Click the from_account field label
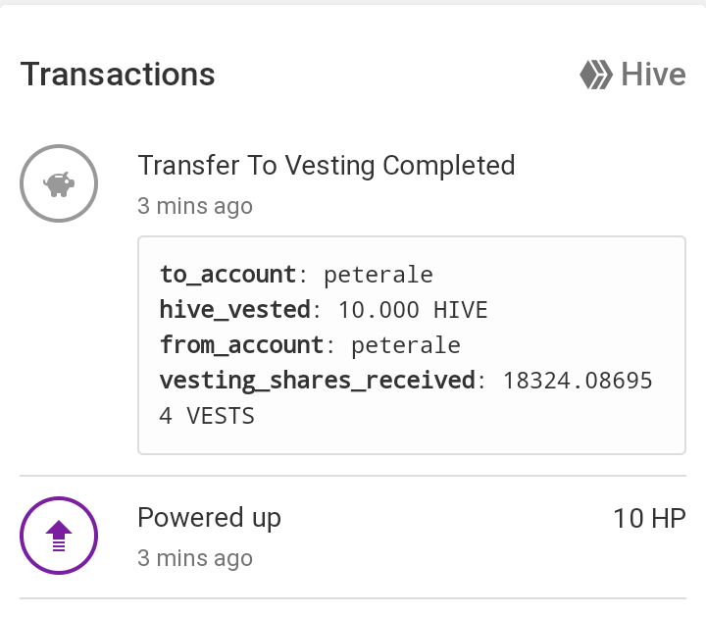Screen dimensions: 706x617 click(242, 345)
